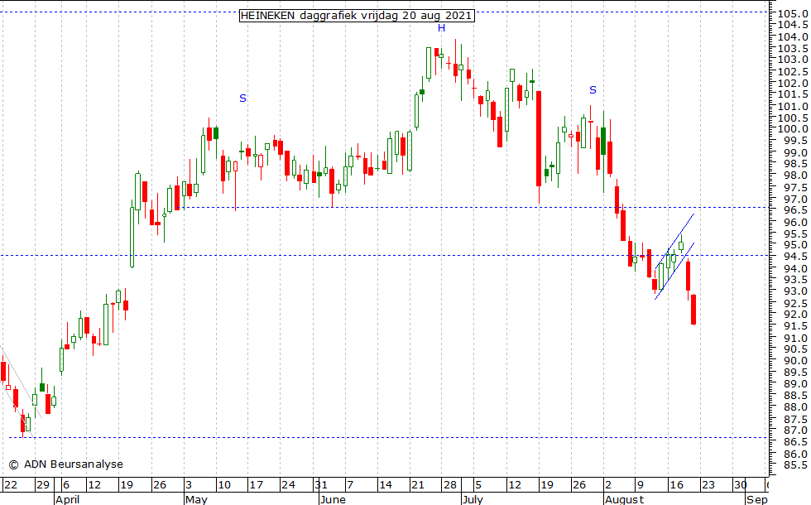Click date label 16 on the time axis
The image size is (811, 505).
(x=677, y=485)
